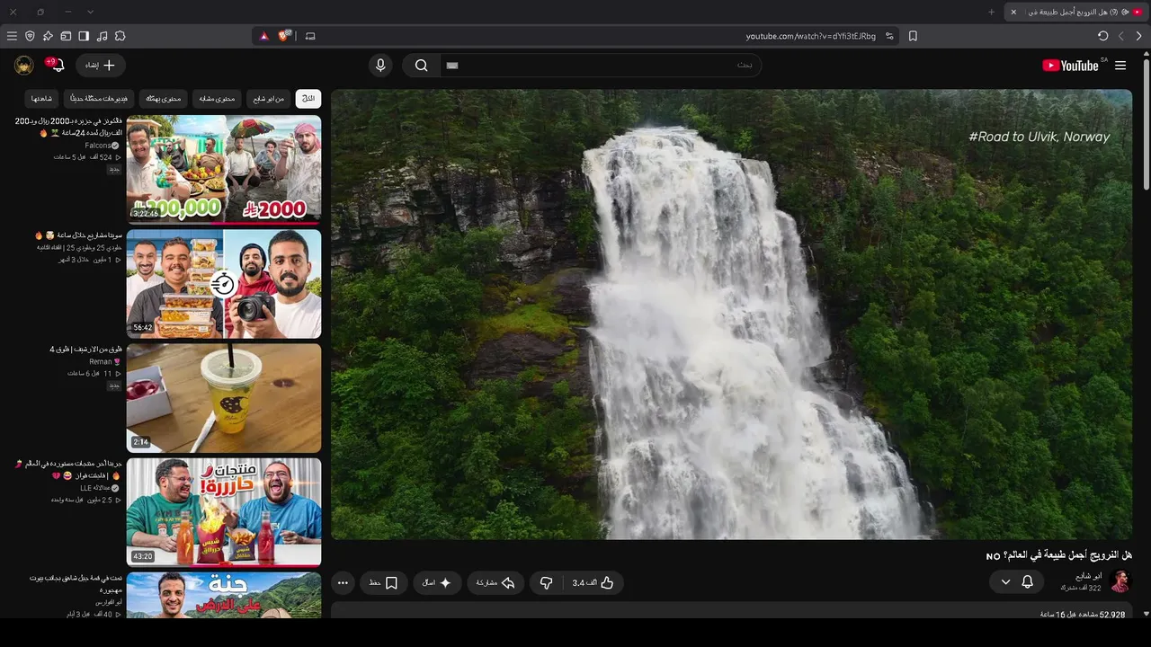Open the Brave wallet toolbar icon

[x=66, y=36]
